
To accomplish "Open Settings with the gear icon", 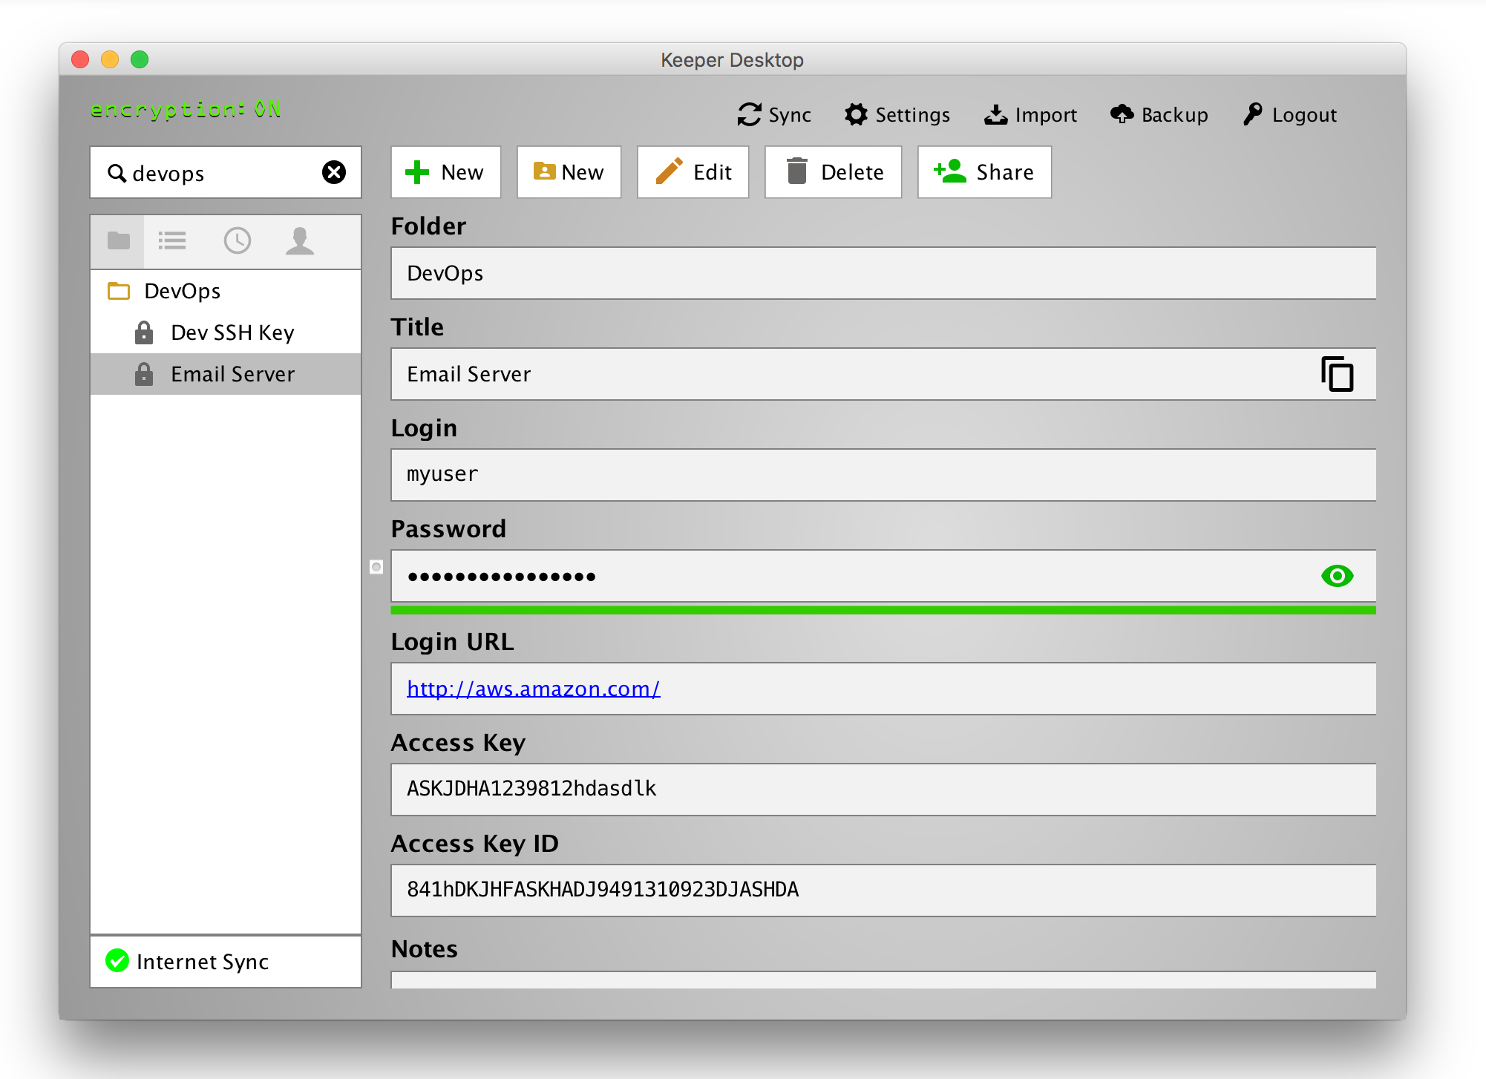I will tap(897, 115).
